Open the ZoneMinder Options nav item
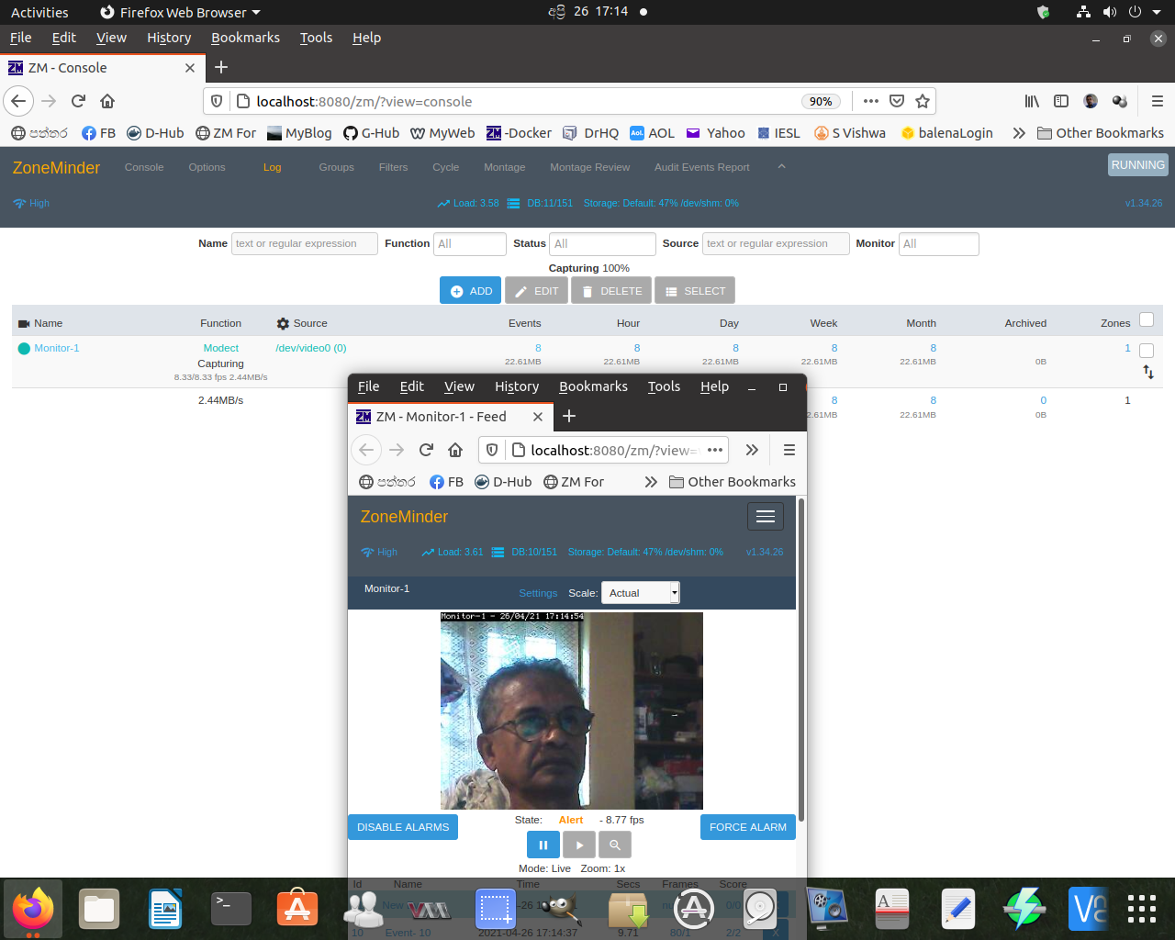The height and width of the screenshot is (940, 1175). [207, 167]
